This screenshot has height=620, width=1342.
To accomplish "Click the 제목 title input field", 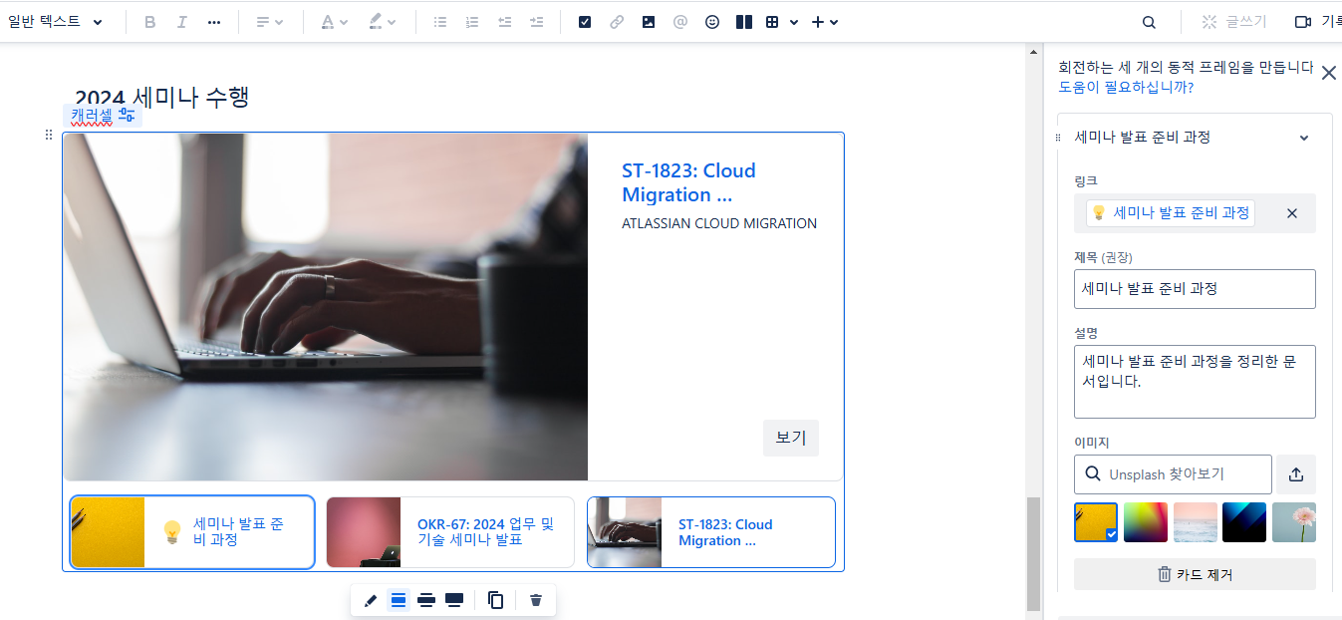I will (x=1195, y=289).
